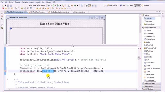The width and height of the screenshot is (165, 92).
Task: Open dropdown arrow next to Debug icon
Action: [51, 6]
